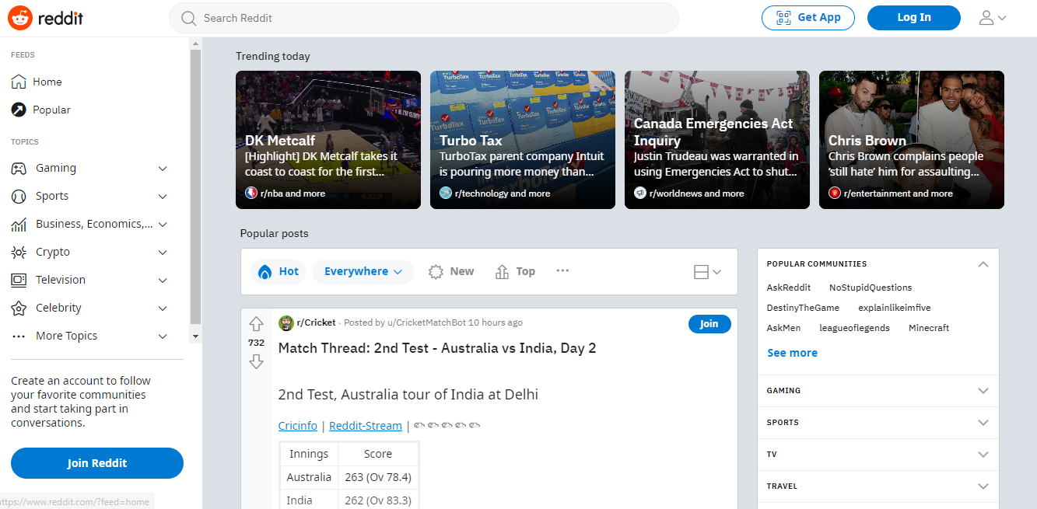Click the Reddit logo icon

pos(20,17)
